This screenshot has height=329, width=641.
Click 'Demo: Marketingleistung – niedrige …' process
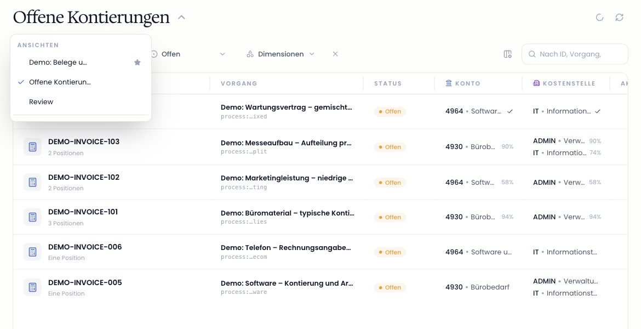click(x=287, y=178)
